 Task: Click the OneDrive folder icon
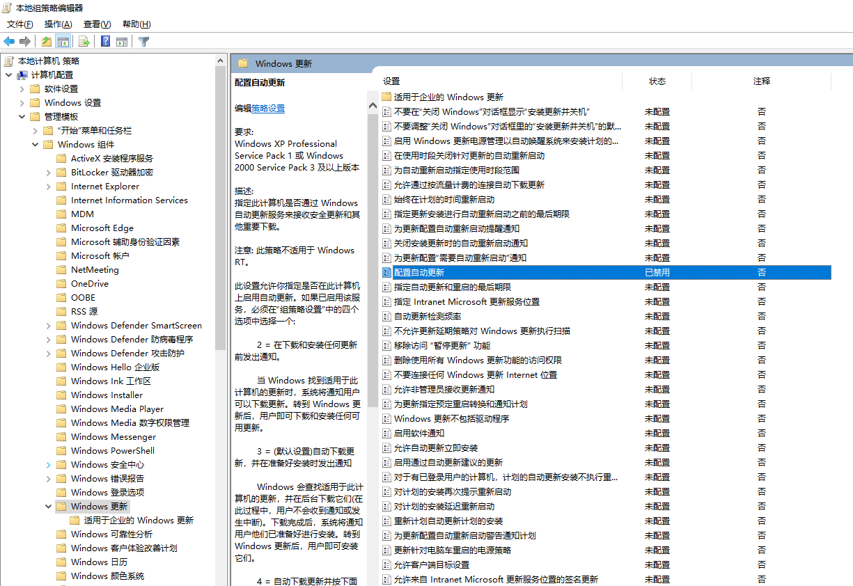pyautogui.click(x=61, y=283)
